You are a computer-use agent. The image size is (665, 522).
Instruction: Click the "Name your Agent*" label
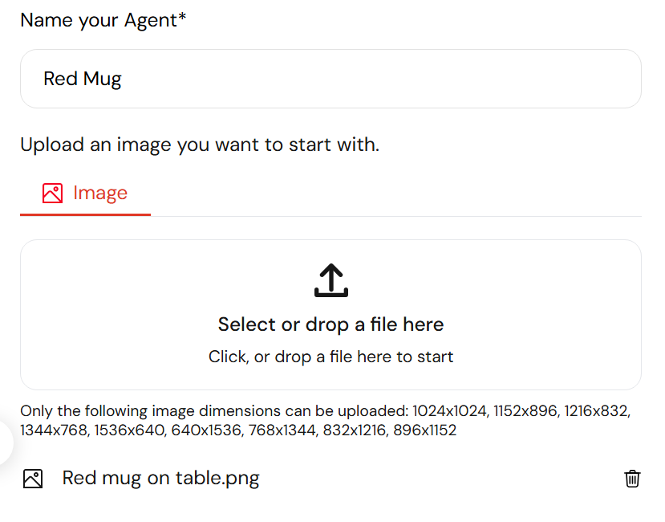pyautogui.click(x=103, y=20)
